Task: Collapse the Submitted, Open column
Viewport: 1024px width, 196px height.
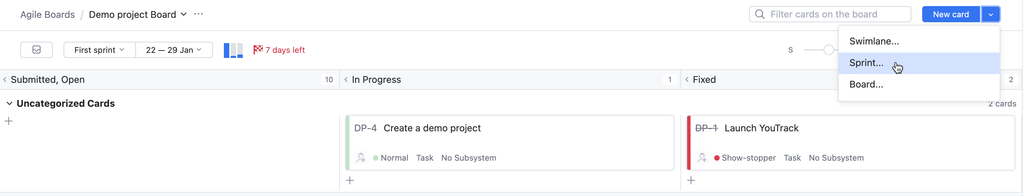Action: coord(5,79)
